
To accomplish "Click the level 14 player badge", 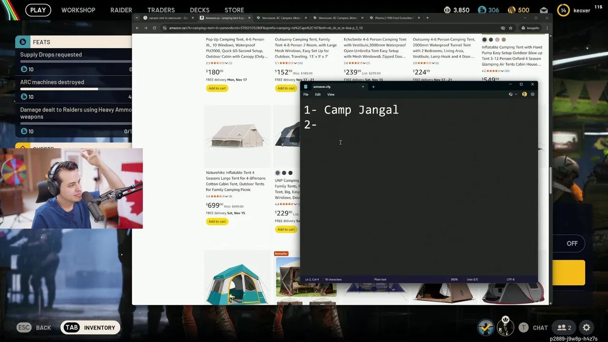I will coord(563,10).
